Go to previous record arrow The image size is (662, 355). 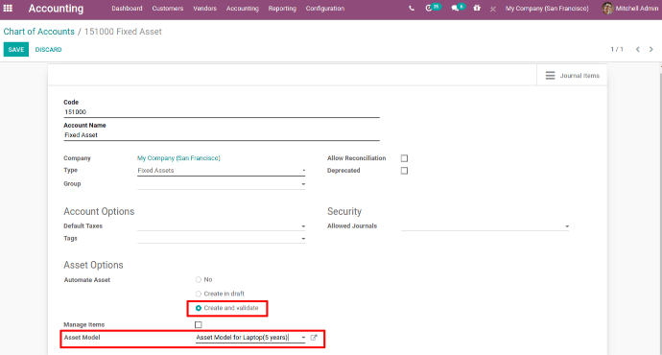click(x=637, y=49)
